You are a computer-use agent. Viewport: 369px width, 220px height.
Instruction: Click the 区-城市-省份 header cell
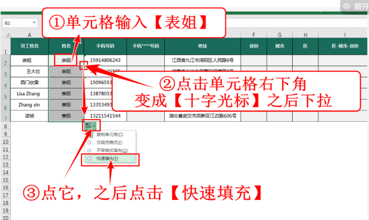[344, 46]
